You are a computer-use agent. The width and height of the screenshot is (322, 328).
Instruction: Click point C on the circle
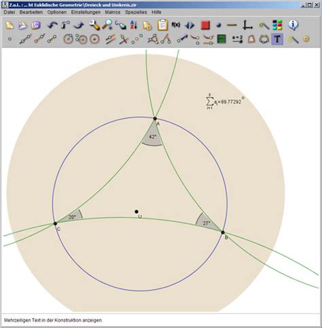tap(55, 223)
